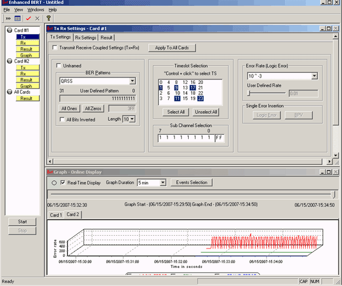The width and height of the screenshot is (342, 286).
Task: Open the Help menu
Action: (x=53, y=10)
